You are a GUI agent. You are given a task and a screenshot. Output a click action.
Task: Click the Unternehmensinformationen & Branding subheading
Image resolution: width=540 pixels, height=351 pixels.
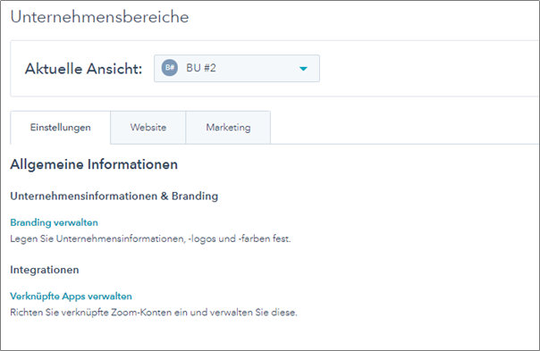[114, 196]
